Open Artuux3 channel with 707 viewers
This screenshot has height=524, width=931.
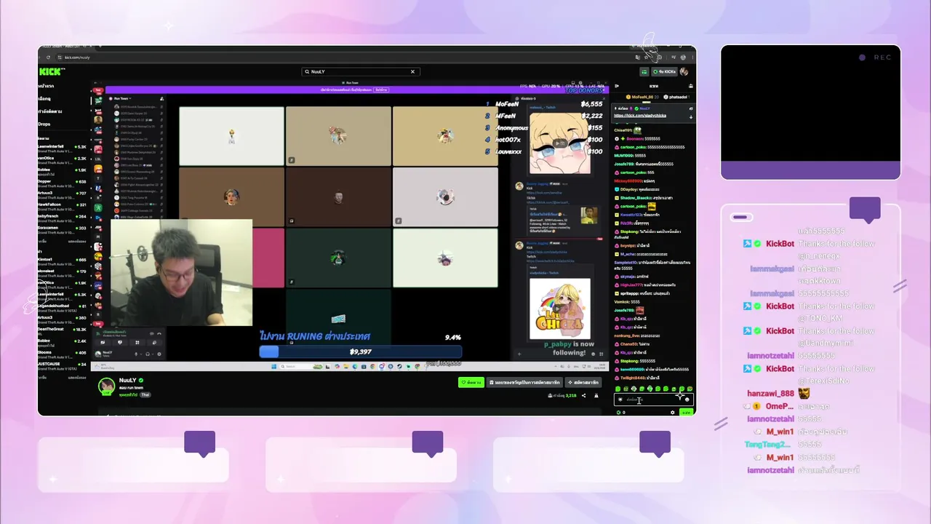point(63,195)
